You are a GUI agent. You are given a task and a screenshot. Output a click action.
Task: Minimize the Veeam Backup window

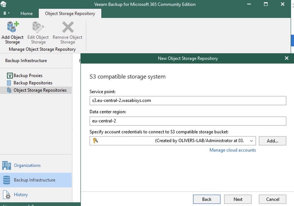tap(249, 4)
